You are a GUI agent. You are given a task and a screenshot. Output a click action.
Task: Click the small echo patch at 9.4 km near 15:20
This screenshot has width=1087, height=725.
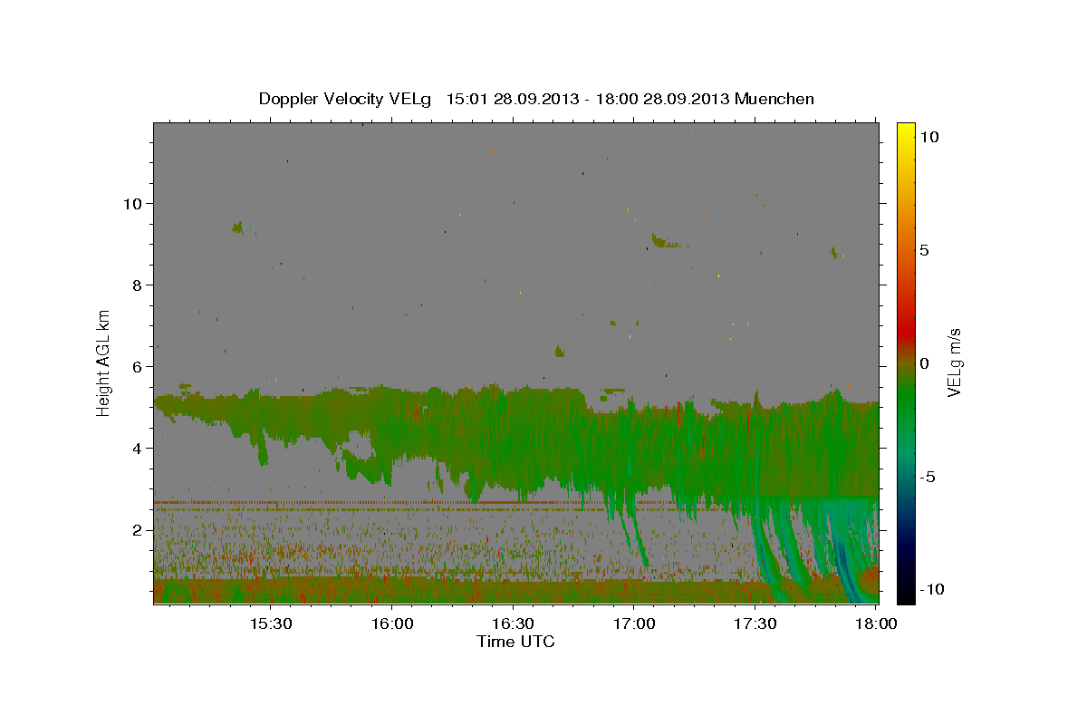[238, 227]
